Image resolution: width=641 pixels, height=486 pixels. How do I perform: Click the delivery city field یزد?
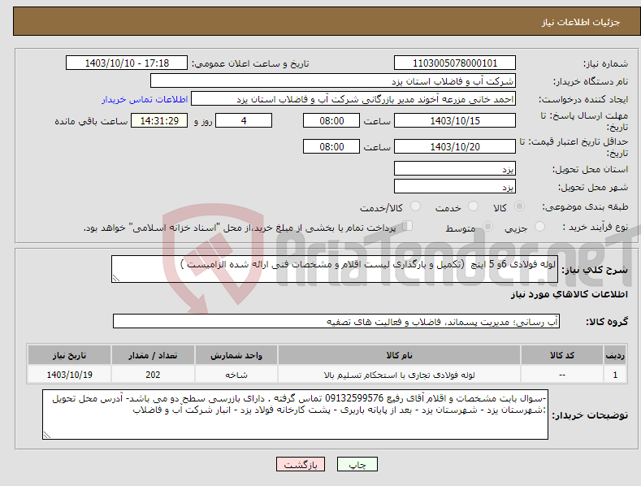click(x=455, y=187)
